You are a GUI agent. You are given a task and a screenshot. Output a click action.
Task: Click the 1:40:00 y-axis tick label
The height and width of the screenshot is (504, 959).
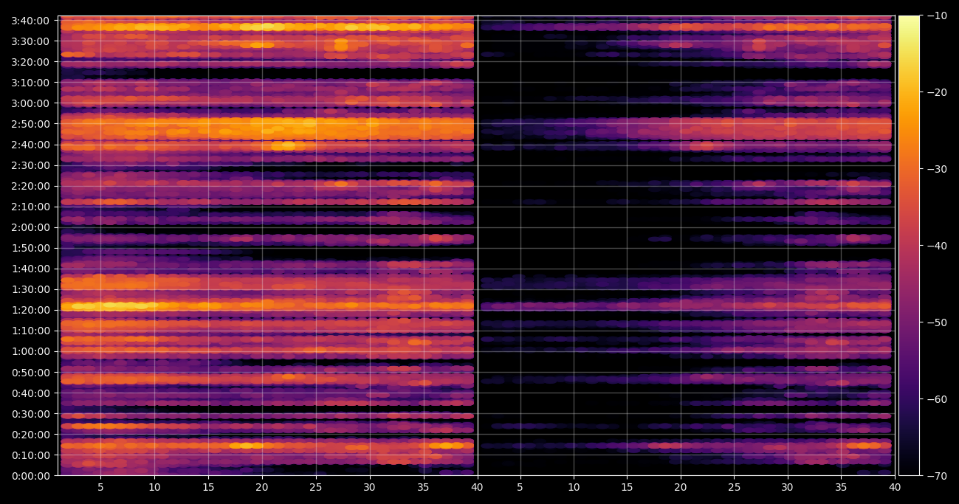coord(30,268)
